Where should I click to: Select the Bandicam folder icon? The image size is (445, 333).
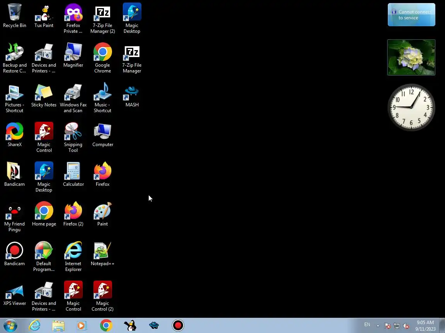coord(14,174)
